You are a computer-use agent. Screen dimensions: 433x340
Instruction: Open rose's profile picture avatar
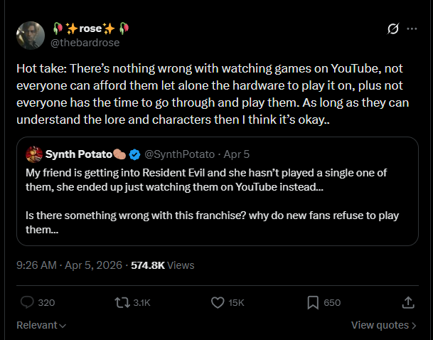(x=29, y=36)
